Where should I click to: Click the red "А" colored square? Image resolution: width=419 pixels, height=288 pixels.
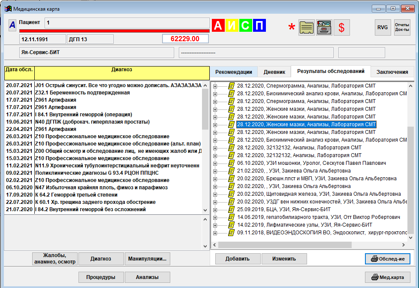(x=219, y=26)
